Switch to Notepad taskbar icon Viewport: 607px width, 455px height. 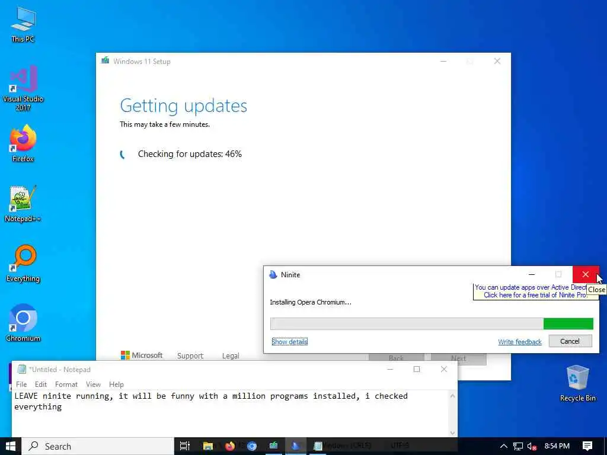[318, 446]
